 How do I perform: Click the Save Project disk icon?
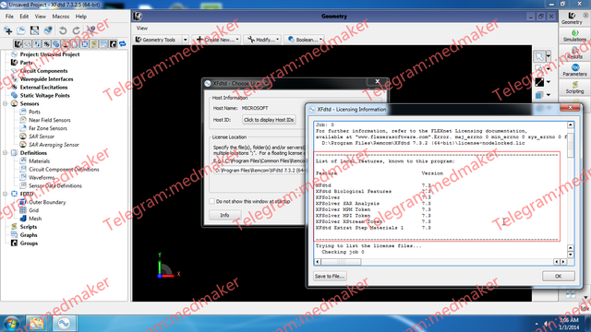(x=34, y=30)
